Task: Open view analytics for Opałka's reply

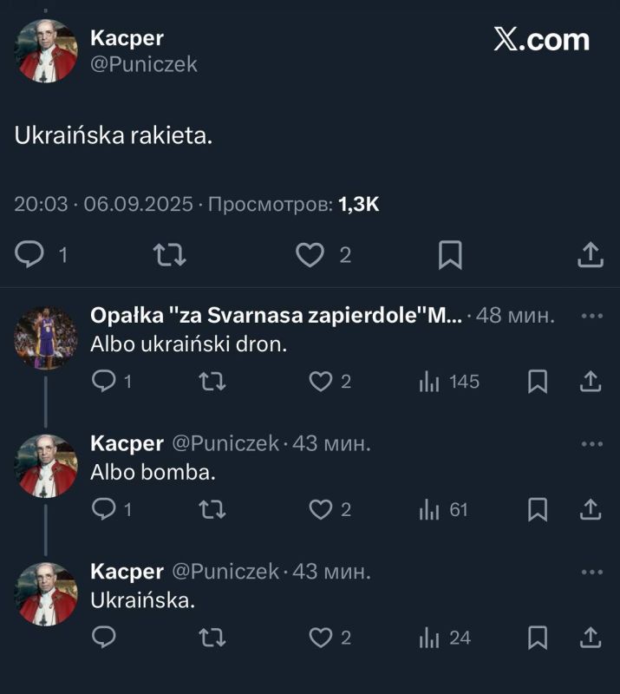Action: click(x=431, y=381)
